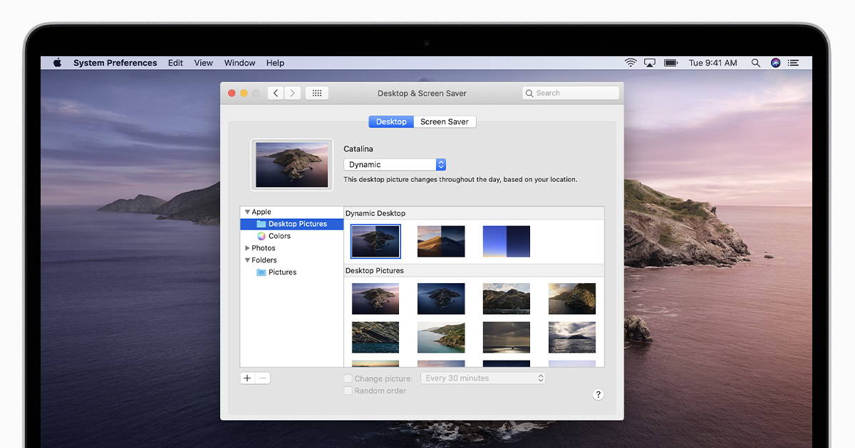
Task: Switch to the Screen Saver tab
Action: click(x=445, y=122)
